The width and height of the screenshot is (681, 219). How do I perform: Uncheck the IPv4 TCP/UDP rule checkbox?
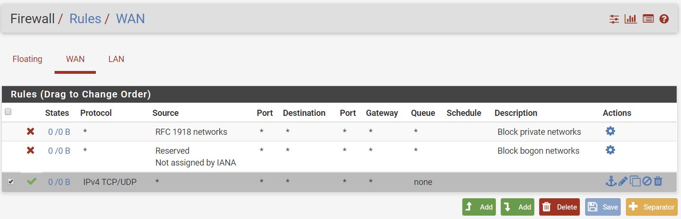[x=11, y=182]
